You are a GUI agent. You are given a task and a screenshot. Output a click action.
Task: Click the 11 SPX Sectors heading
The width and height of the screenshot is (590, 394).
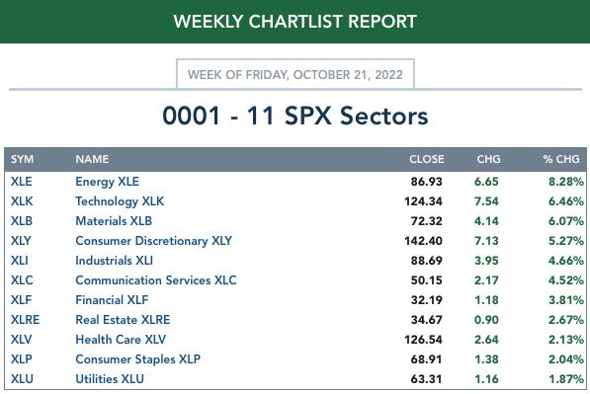[295, 116]
